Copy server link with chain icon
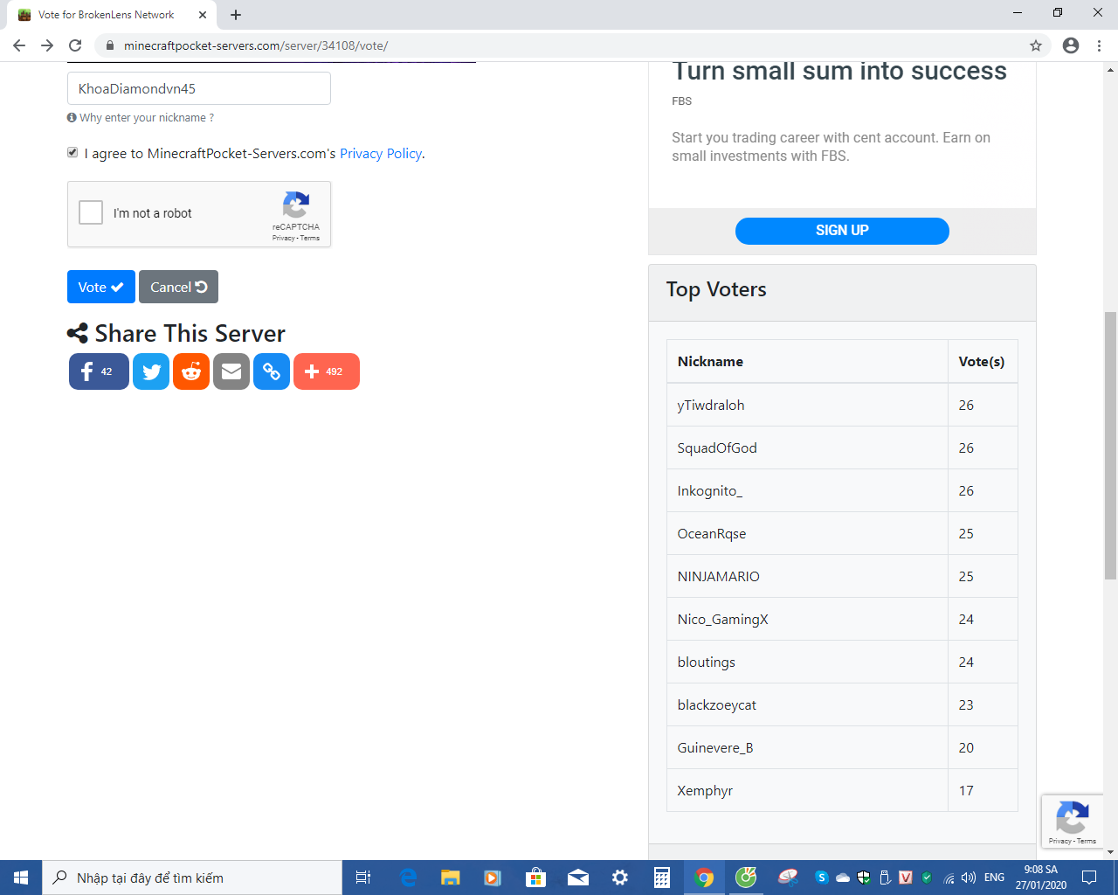This screenshot has height=895, width=1118. 272,371
